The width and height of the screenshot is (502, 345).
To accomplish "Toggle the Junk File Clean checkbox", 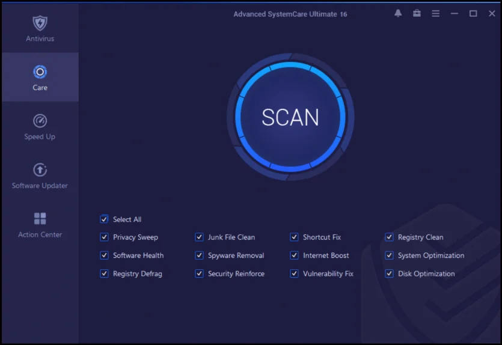I will pos(199,237).
